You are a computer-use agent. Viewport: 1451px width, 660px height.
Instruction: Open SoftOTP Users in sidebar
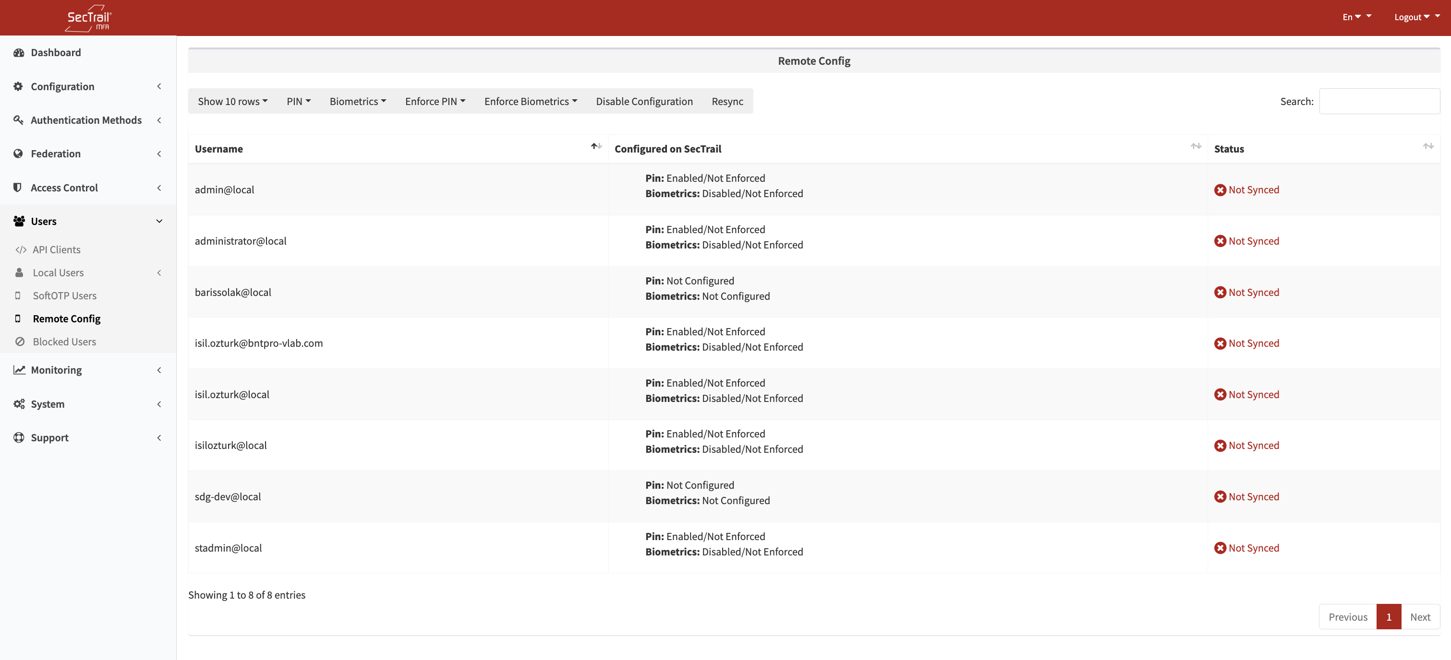[x=64, y=295]
